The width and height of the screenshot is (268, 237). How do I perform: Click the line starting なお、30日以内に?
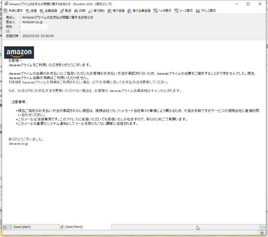[x=95, y=91]
